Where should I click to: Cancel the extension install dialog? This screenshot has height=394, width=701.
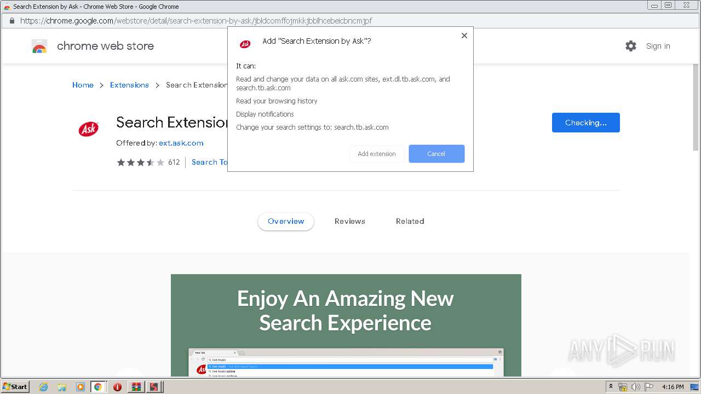coord(436,154)
